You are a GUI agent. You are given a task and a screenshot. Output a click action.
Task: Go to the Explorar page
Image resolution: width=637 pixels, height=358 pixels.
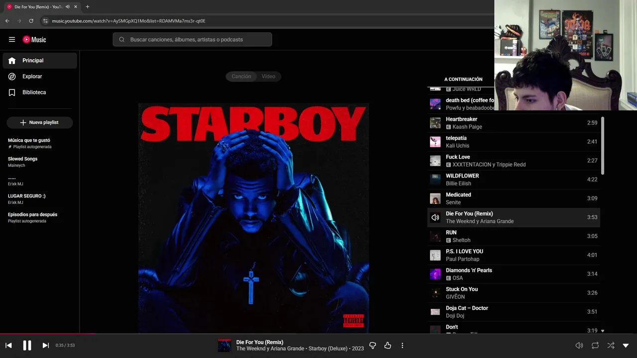40,77
